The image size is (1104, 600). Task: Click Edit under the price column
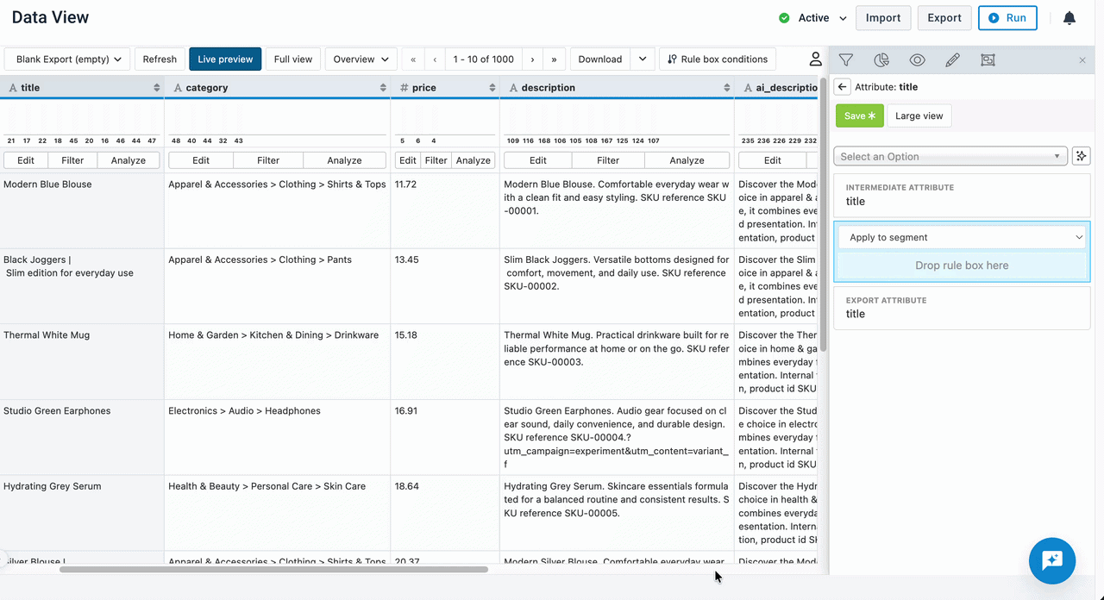[408, 160]
